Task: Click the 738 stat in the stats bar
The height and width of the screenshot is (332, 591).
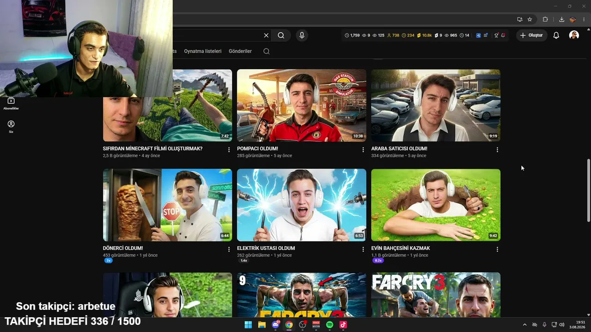Action: coord(393,36)
